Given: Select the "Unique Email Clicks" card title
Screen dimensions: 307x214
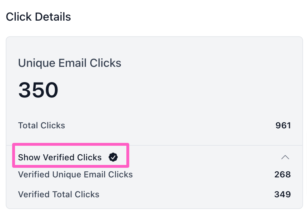Looking at the screenshot, I should tap(70, 63).
